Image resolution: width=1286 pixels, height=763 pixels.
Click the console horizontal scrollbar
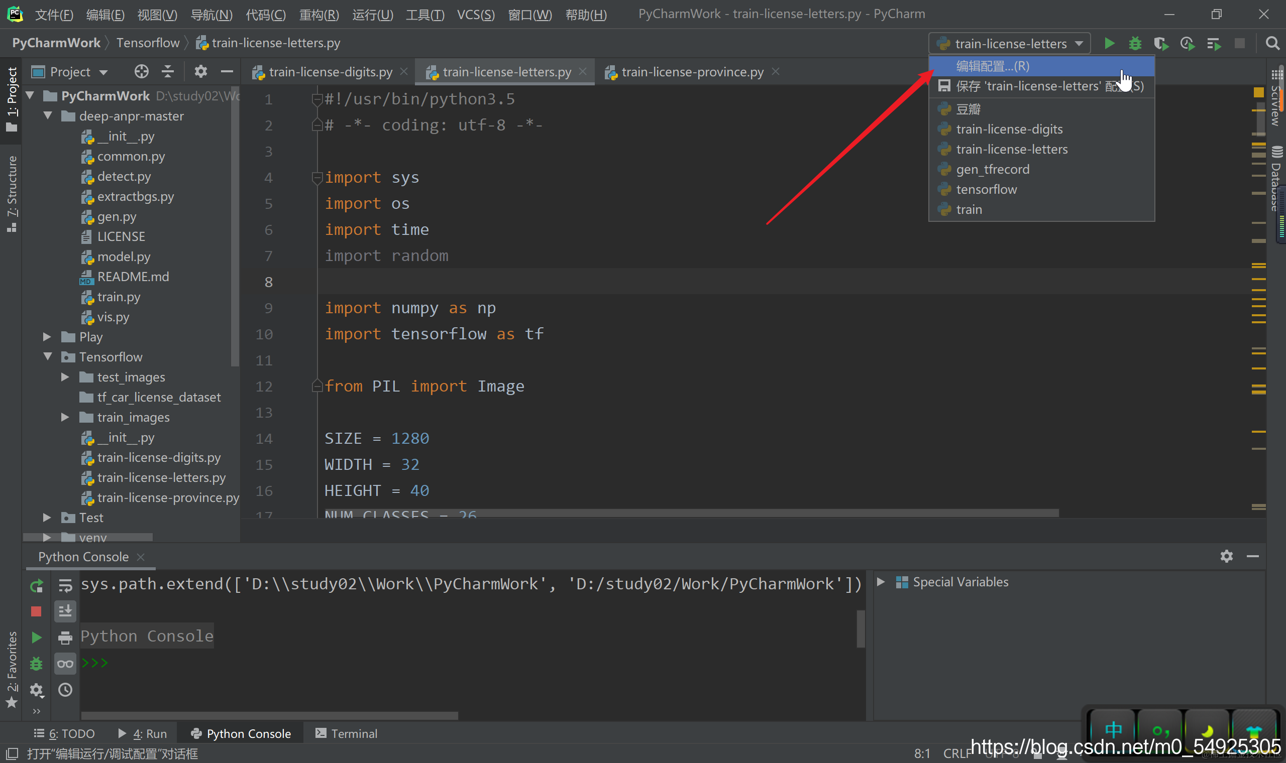click(269, 716)
